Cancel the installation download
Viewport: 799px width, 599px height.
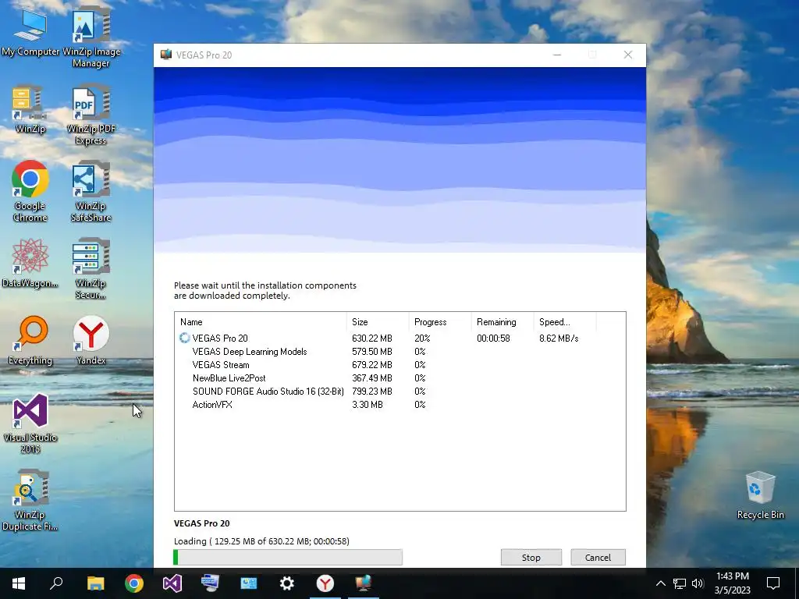pyautogui.click(x=598, y=557)
